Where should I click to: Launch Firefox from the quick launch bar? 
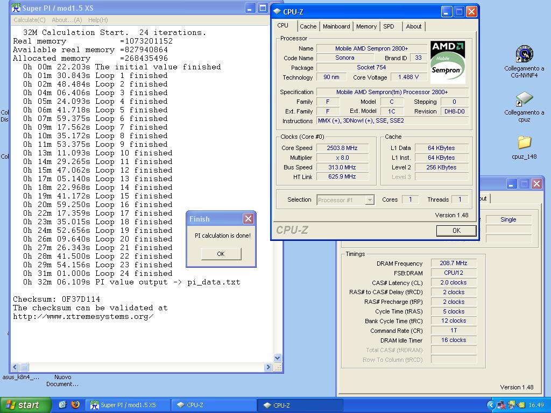pyautogui.click(x=75, y=404)
